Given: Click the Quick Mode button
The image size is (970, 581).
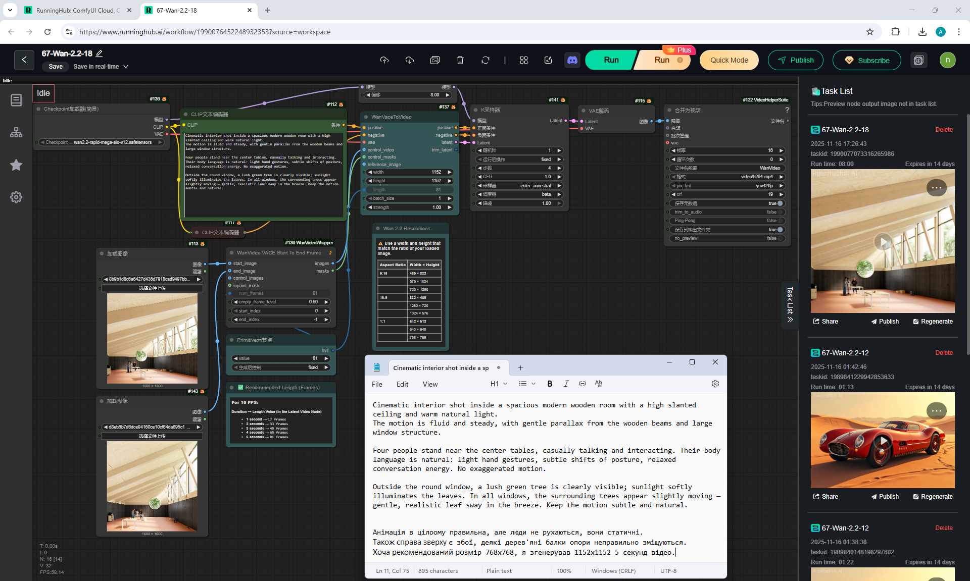Looking at the screenshot, I should 729,60.
